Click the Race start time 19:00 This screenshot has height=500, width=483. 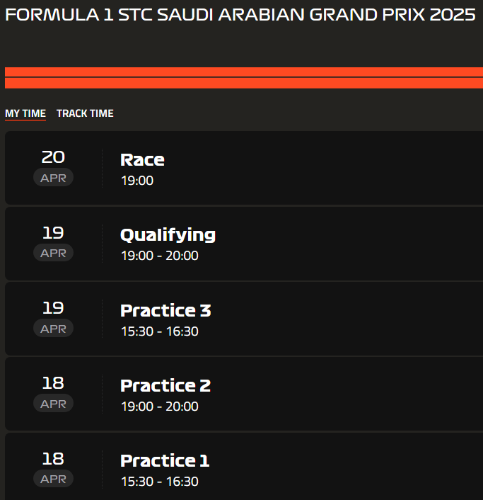(137, 181)
